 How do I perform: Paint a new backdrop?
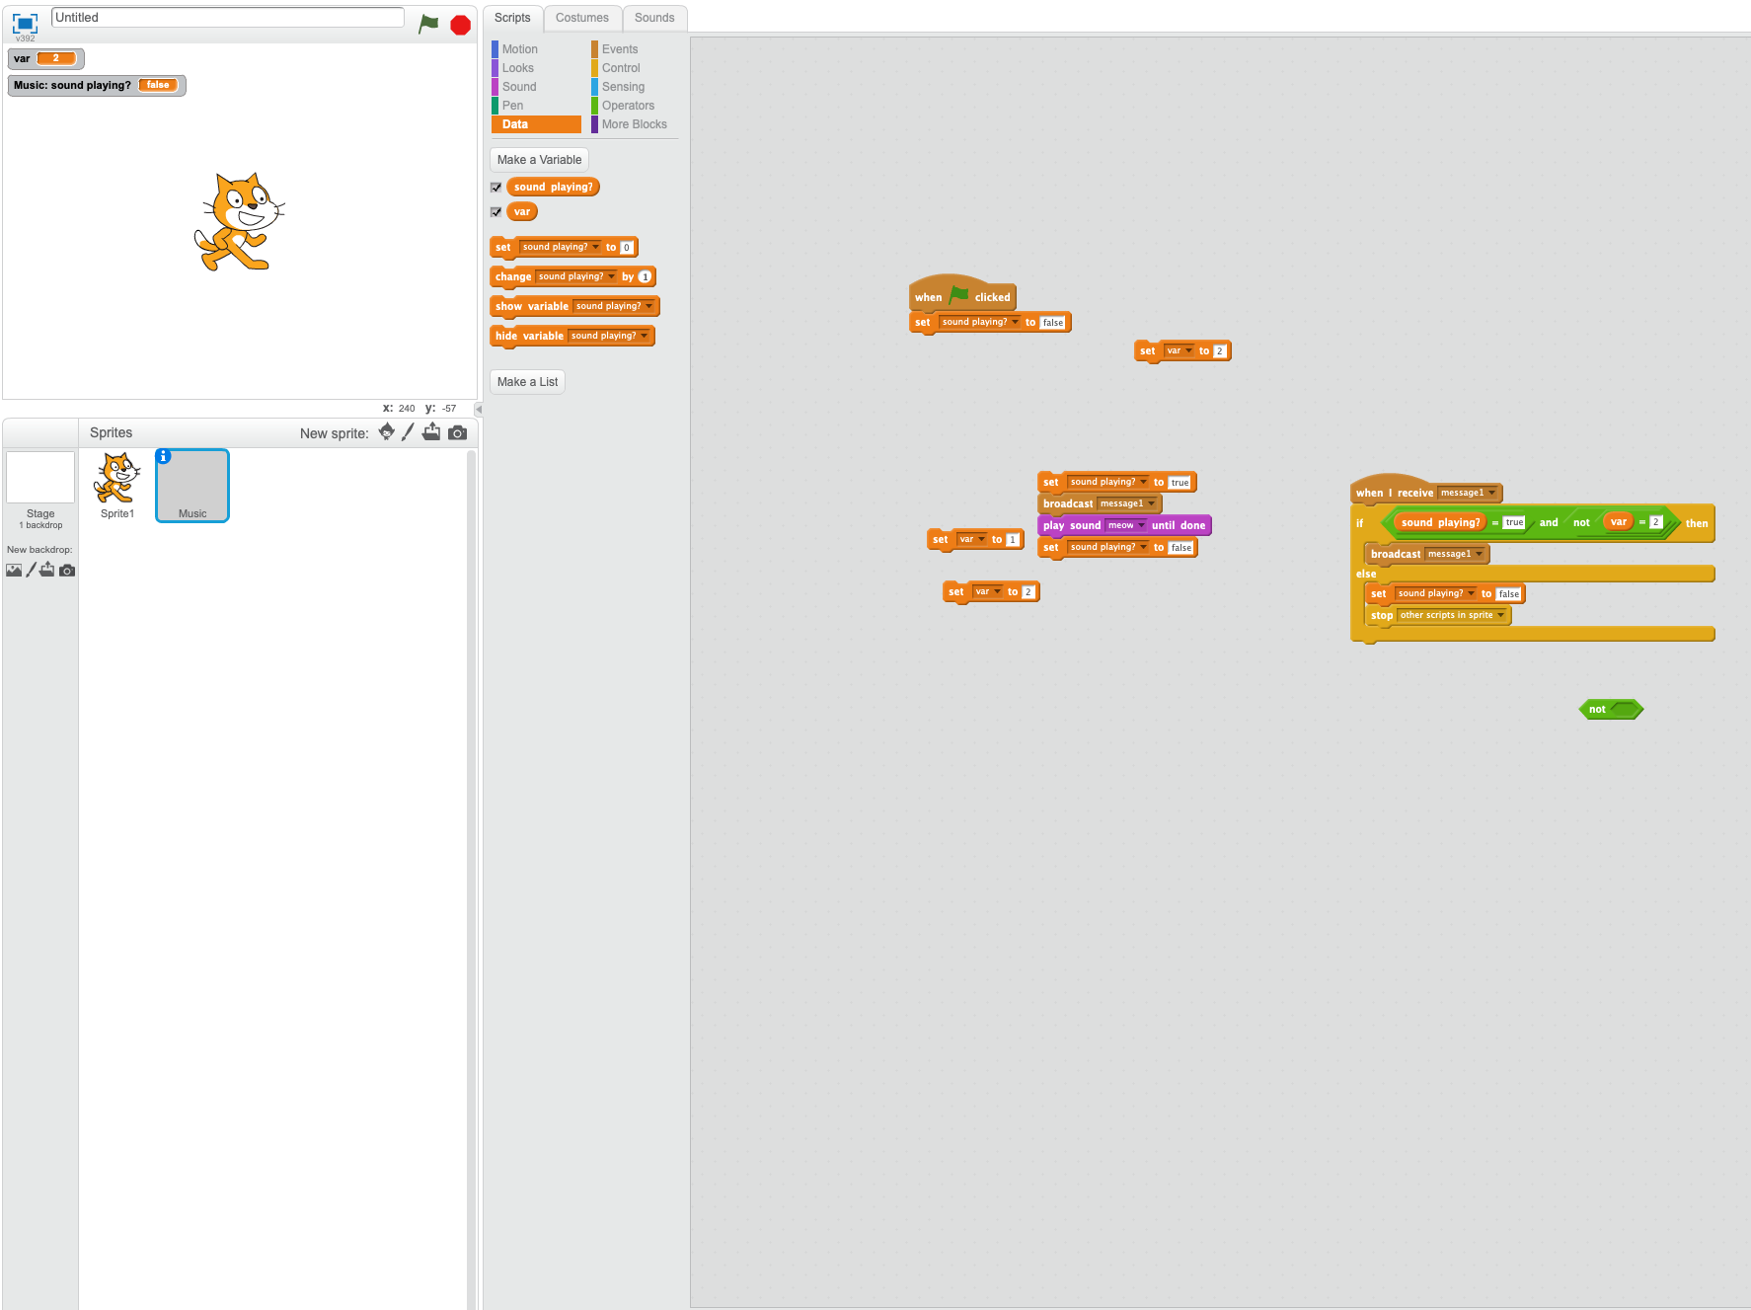(31, 570)
